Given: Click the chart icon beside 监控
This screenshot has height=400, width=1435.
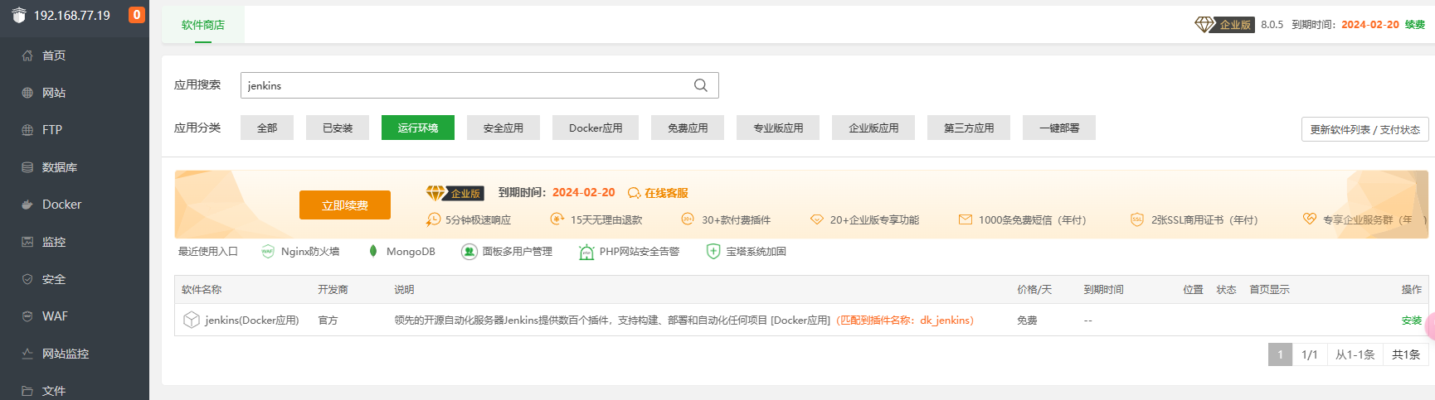Looking at the screenshot, I should coord(27,242).
